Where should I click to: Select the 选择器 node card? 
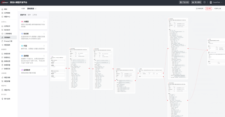tap(33, 59)
